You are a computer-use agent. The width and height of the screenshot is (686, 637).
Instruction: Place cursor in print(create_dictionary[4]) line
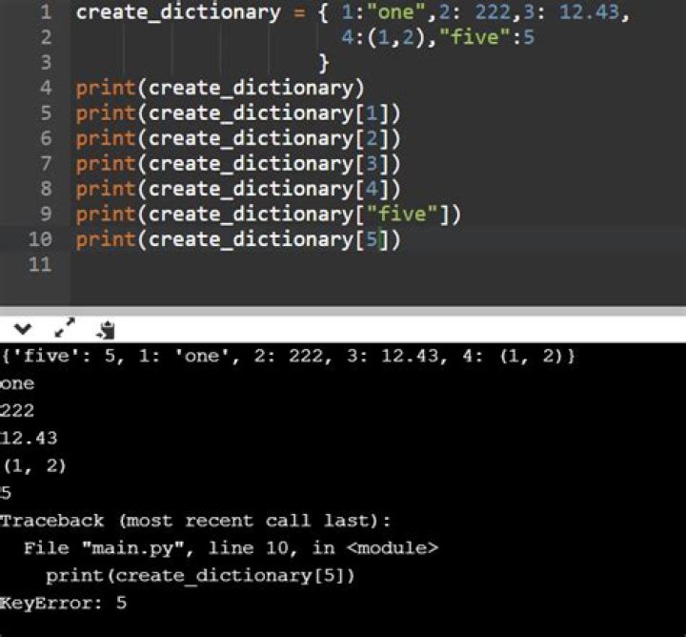pyautogui.click(x=238, y=190)
